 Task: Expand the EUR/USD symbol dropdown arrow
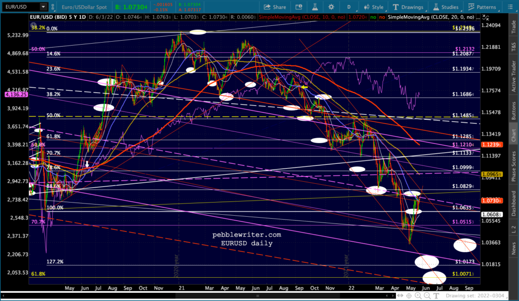point(44,7)
